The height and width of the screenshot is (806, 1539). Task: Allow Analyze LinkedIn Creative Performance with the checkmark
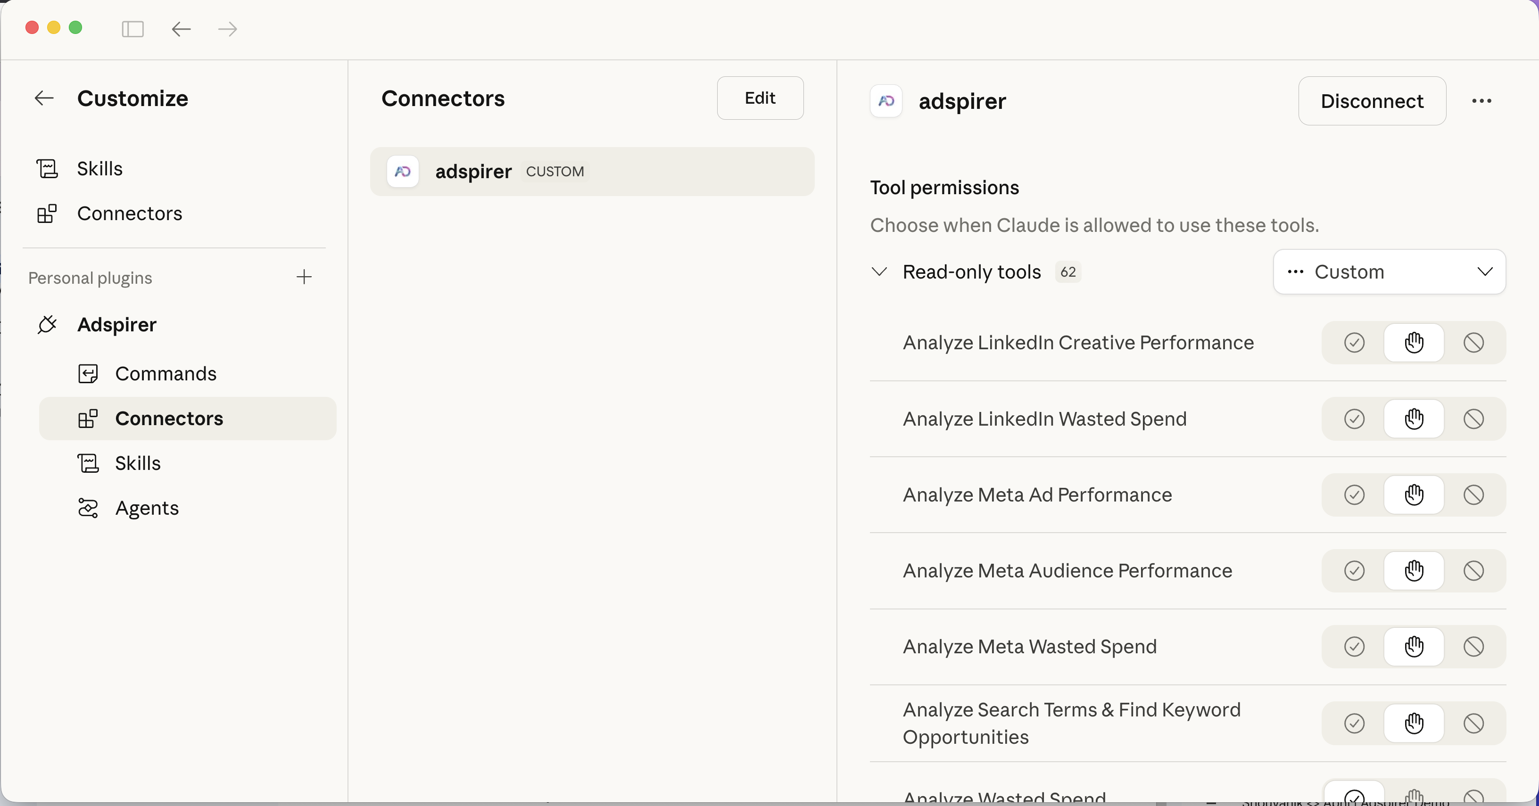pyautogui.click(x=1354, y=343)
